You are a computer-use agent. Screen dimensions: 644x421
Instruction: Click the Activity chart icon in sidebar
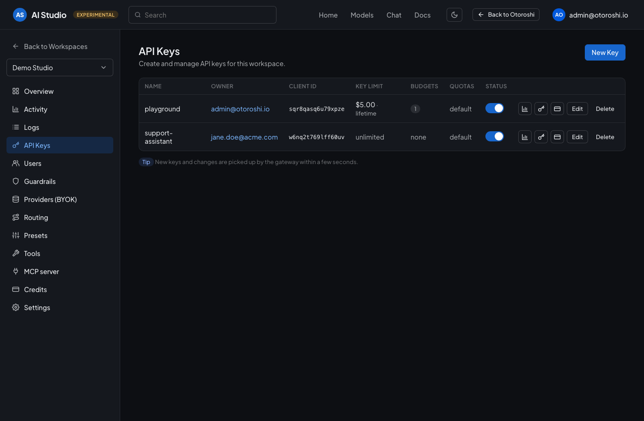pos(16,109)
